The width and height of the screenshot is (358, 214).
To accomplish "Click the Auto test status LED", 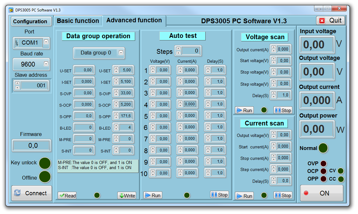I will 187,195.
